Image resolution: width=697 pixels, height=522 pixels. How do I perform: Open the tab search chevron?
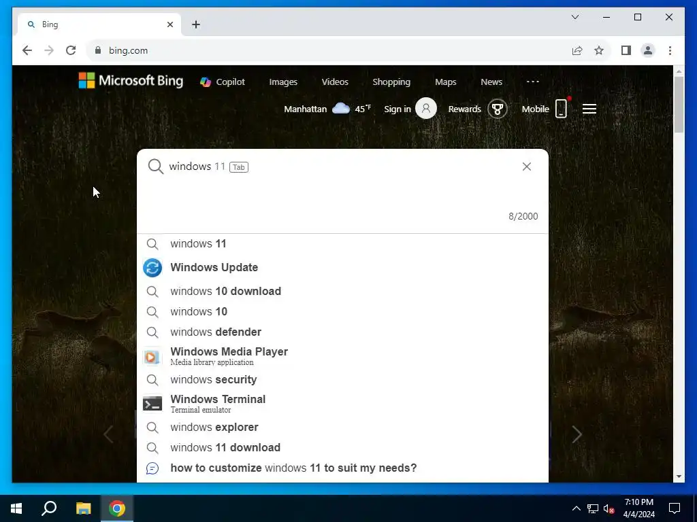[574, 17]
